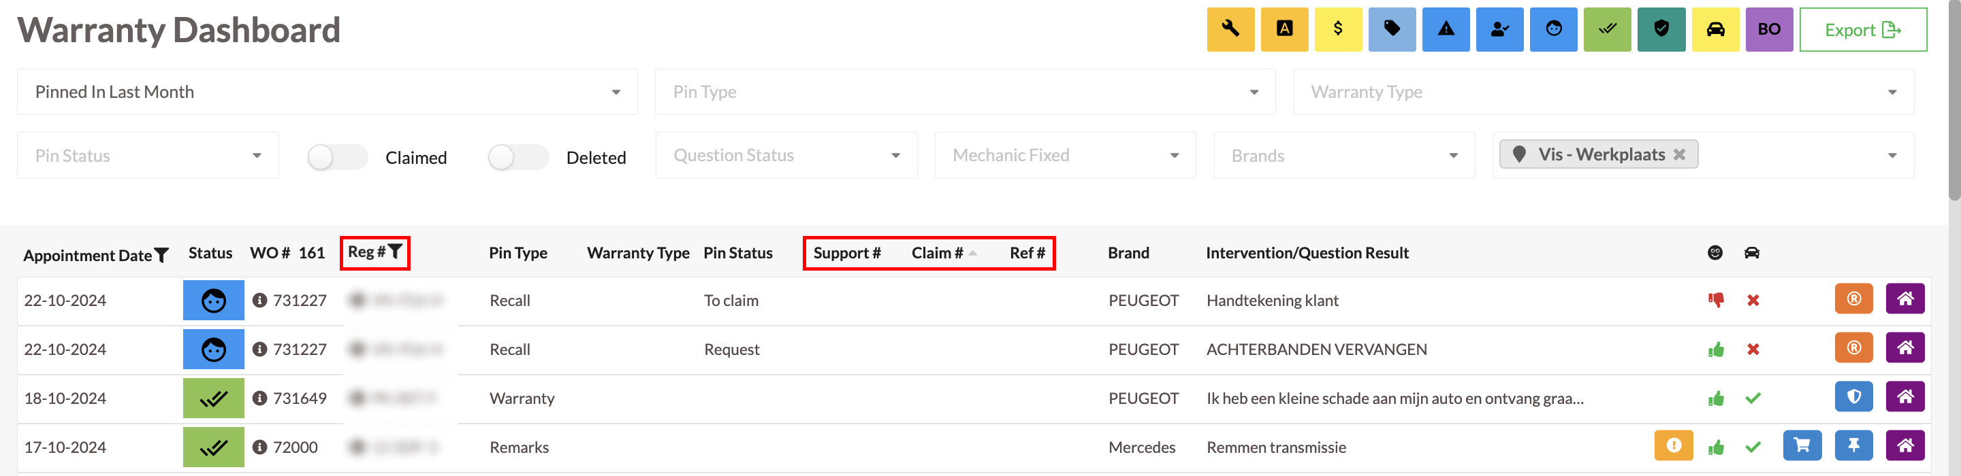Click the dollar sign filter button
Screen dimensions: 1961x476
pos(1337,30)
